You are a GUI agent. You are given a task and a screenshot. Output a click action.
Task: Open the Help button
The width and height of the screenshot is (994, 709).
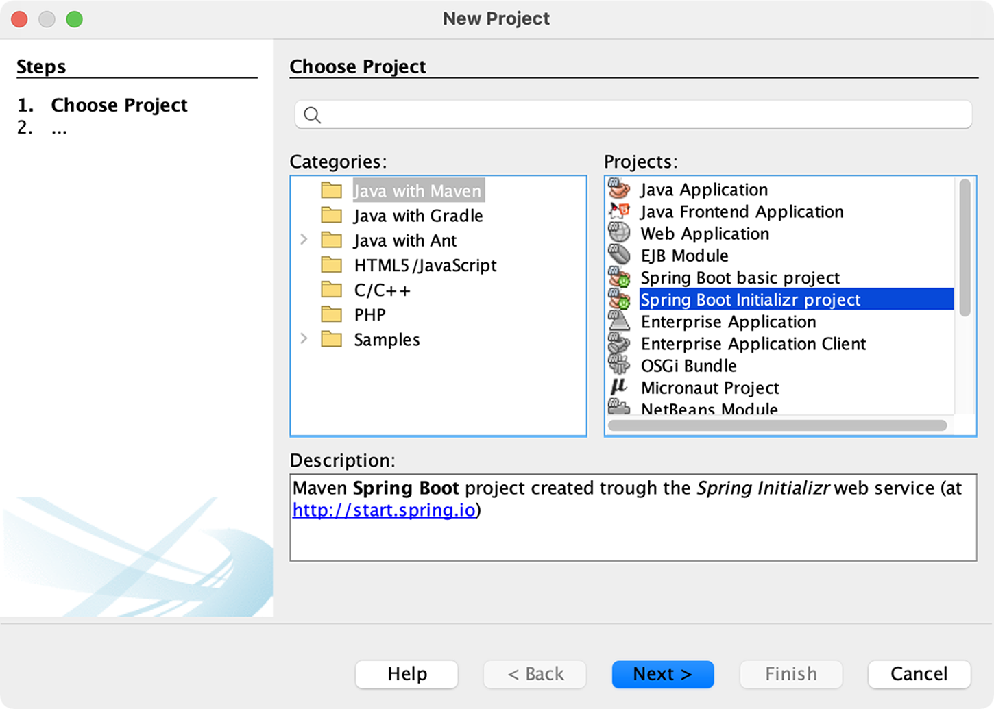[x=407, y=674]
